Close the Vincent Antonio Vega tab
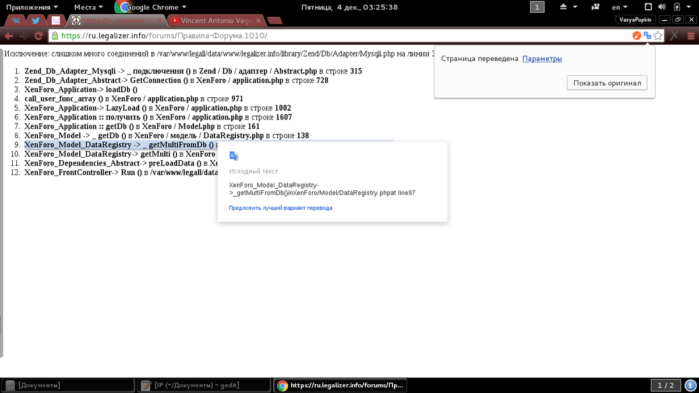Image resolution: width=699 pixels, height=393 pixels. (259, 21)
